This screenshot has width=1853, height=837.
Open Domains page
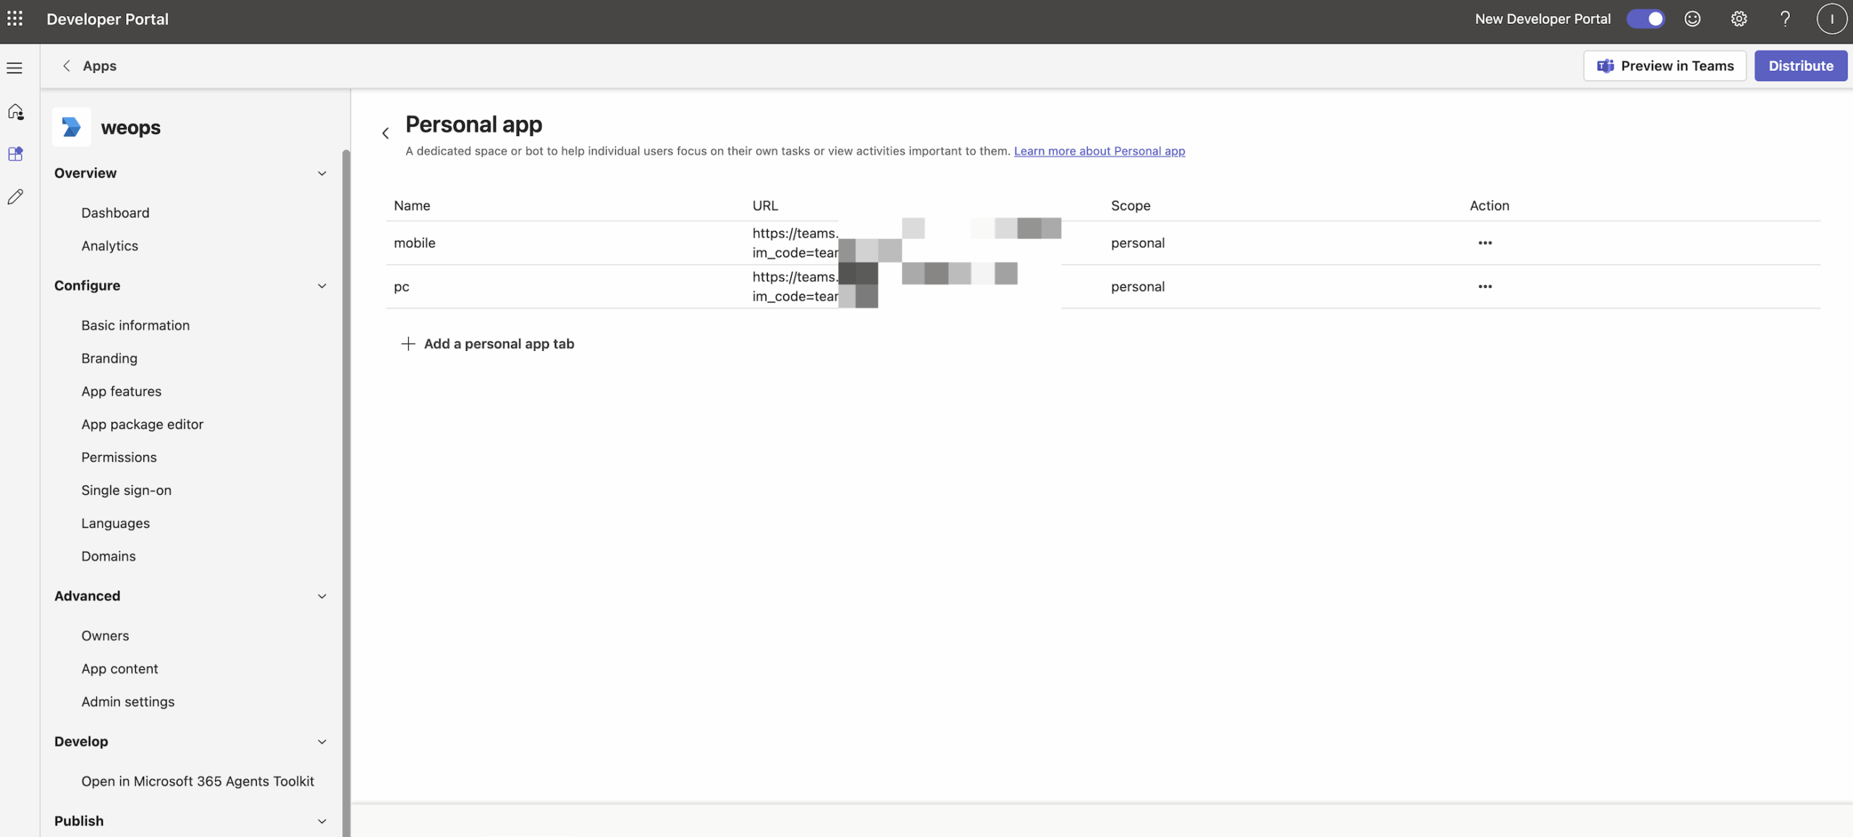point(108,556)
